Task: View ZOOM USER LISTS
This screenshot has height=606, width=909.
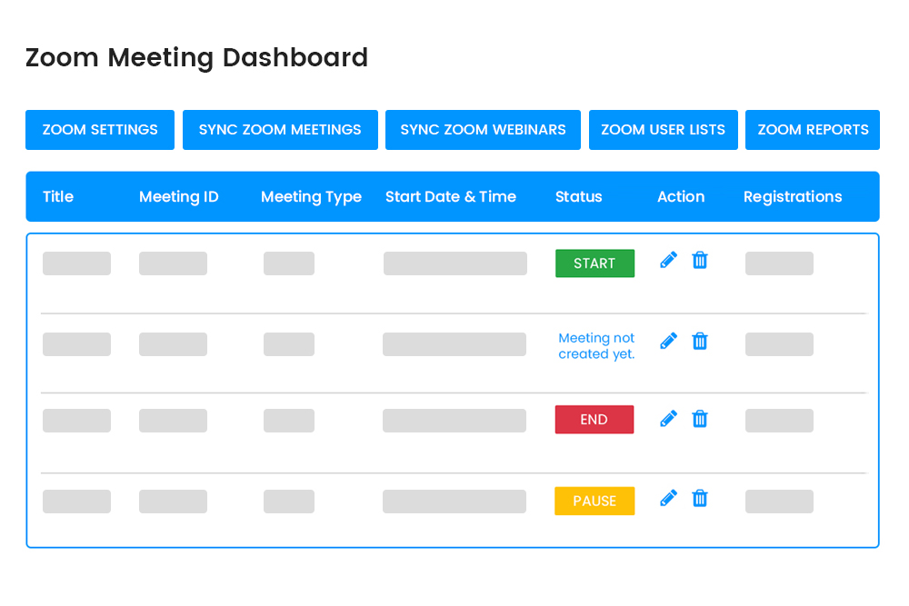Action: [x=663, y=130]
